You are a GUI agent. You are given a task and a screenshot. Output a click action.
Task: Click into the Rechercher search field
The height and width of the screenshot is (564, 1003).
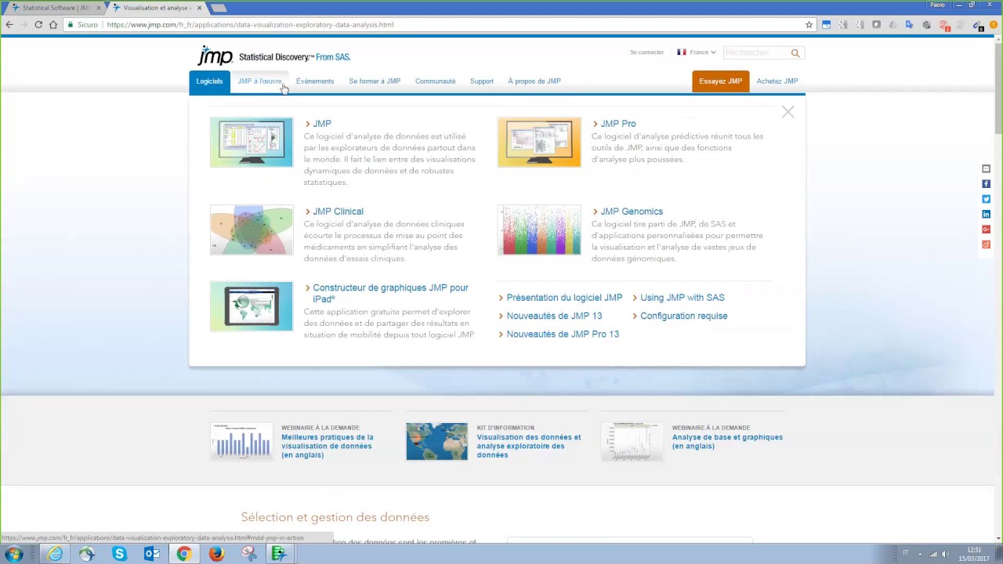(x=756, y=52)
